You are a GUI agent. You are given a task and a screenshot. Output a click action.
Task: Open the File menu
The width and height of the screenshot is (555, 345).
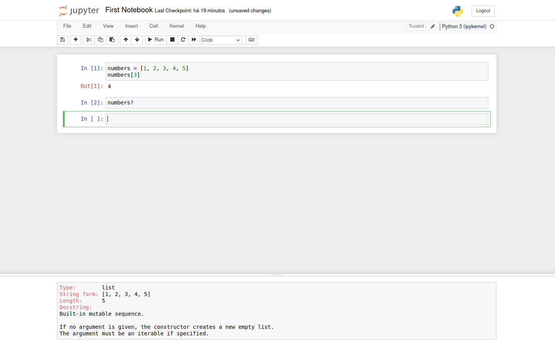tap(67, 26)
